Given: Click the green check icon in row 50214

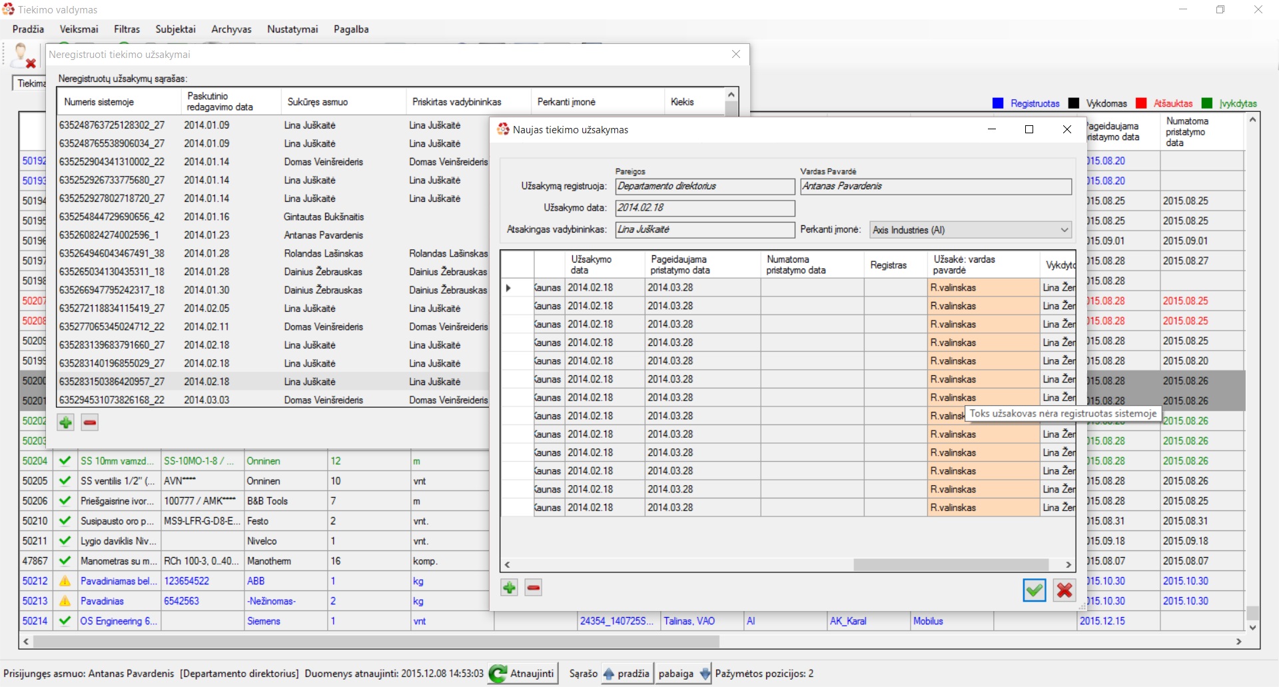Looking at the screenshot, I should point(65,621).
